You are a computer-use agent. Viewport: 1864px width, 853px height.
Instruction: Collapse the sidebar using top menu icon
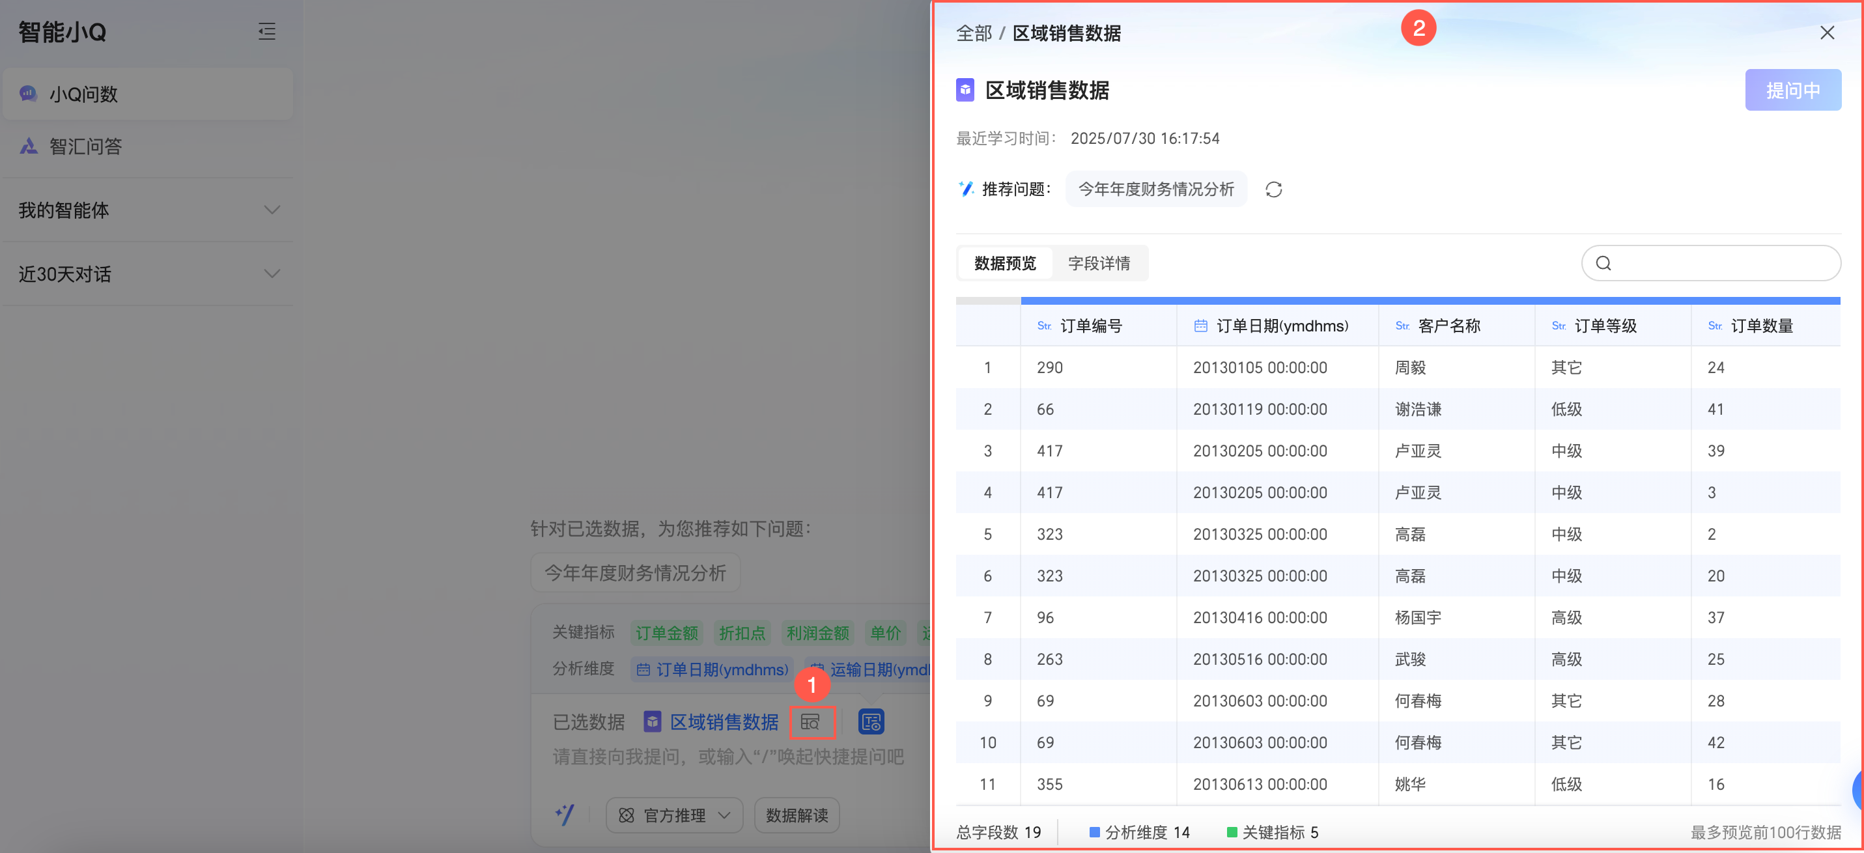(267, 31)
